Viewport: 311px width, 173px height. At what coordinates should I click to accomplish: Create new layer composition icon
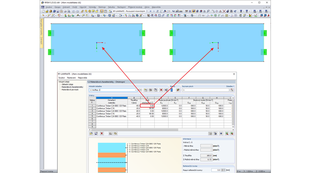pos(146,90)
